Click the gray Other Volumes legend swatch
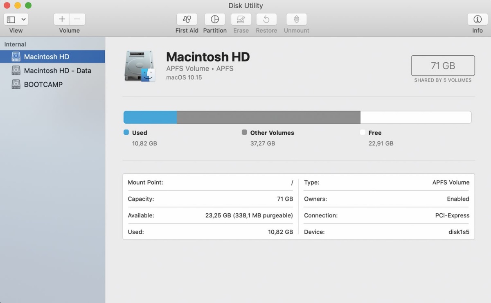 pyautogui.click(x=244, y=132)
